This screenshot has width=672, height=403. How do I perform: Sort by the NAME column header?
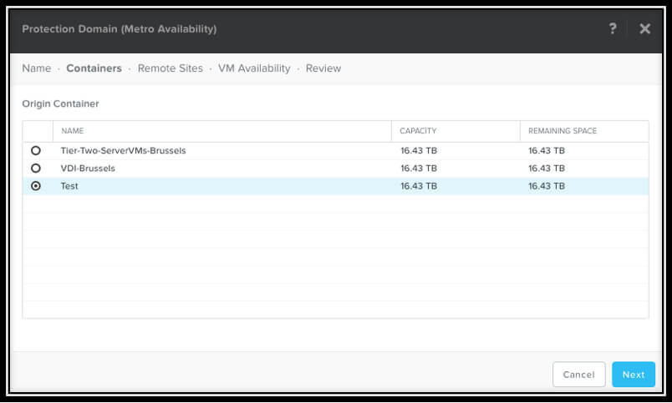pyautogui.click(x=73, y=131)
